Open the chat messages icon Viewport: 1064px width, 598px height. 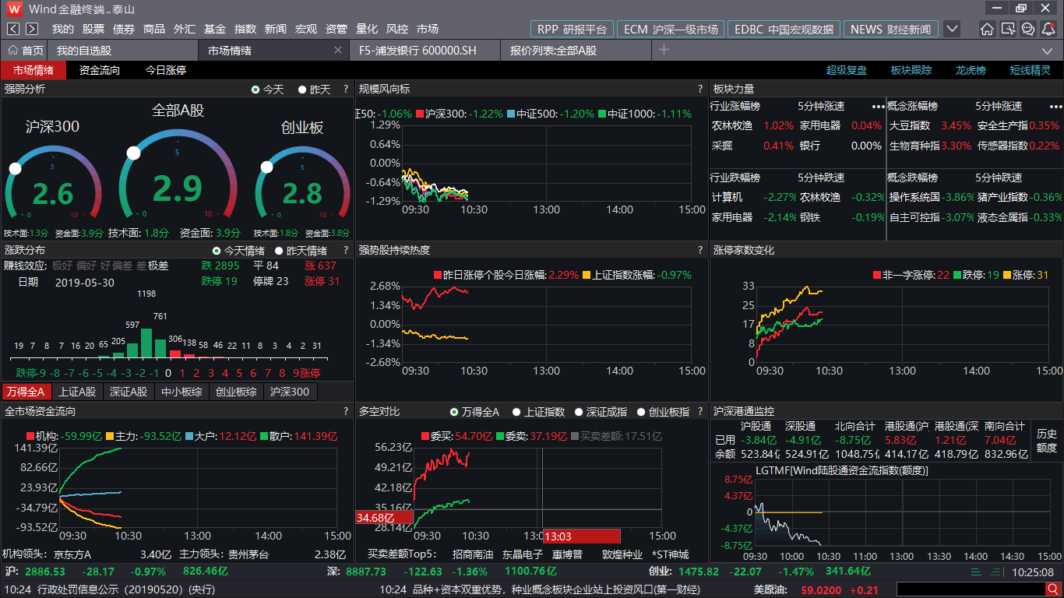[x=1027, y=29]
